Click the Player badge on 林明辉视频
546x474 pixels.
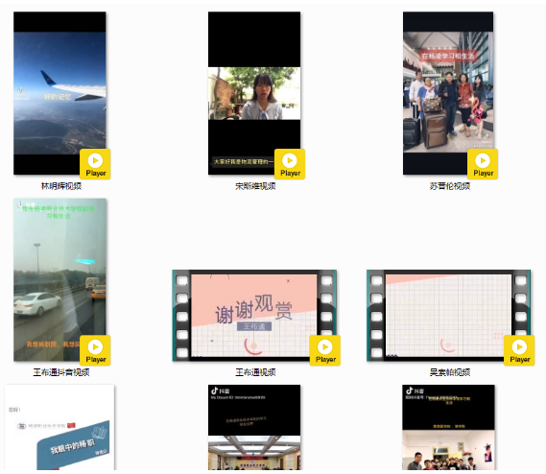point(95,164)
